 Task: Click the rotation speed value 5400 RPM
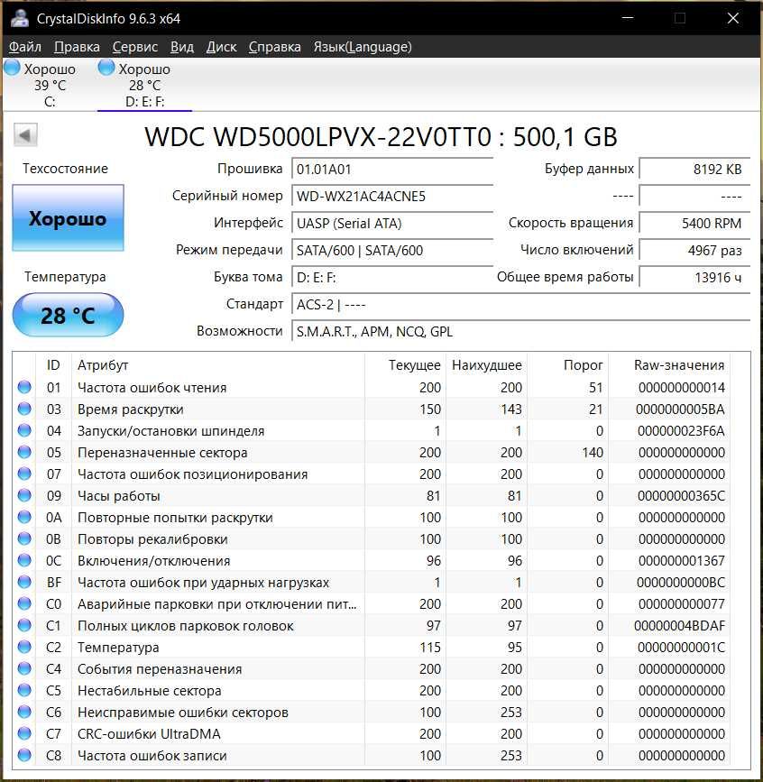(x=694, y=223)
